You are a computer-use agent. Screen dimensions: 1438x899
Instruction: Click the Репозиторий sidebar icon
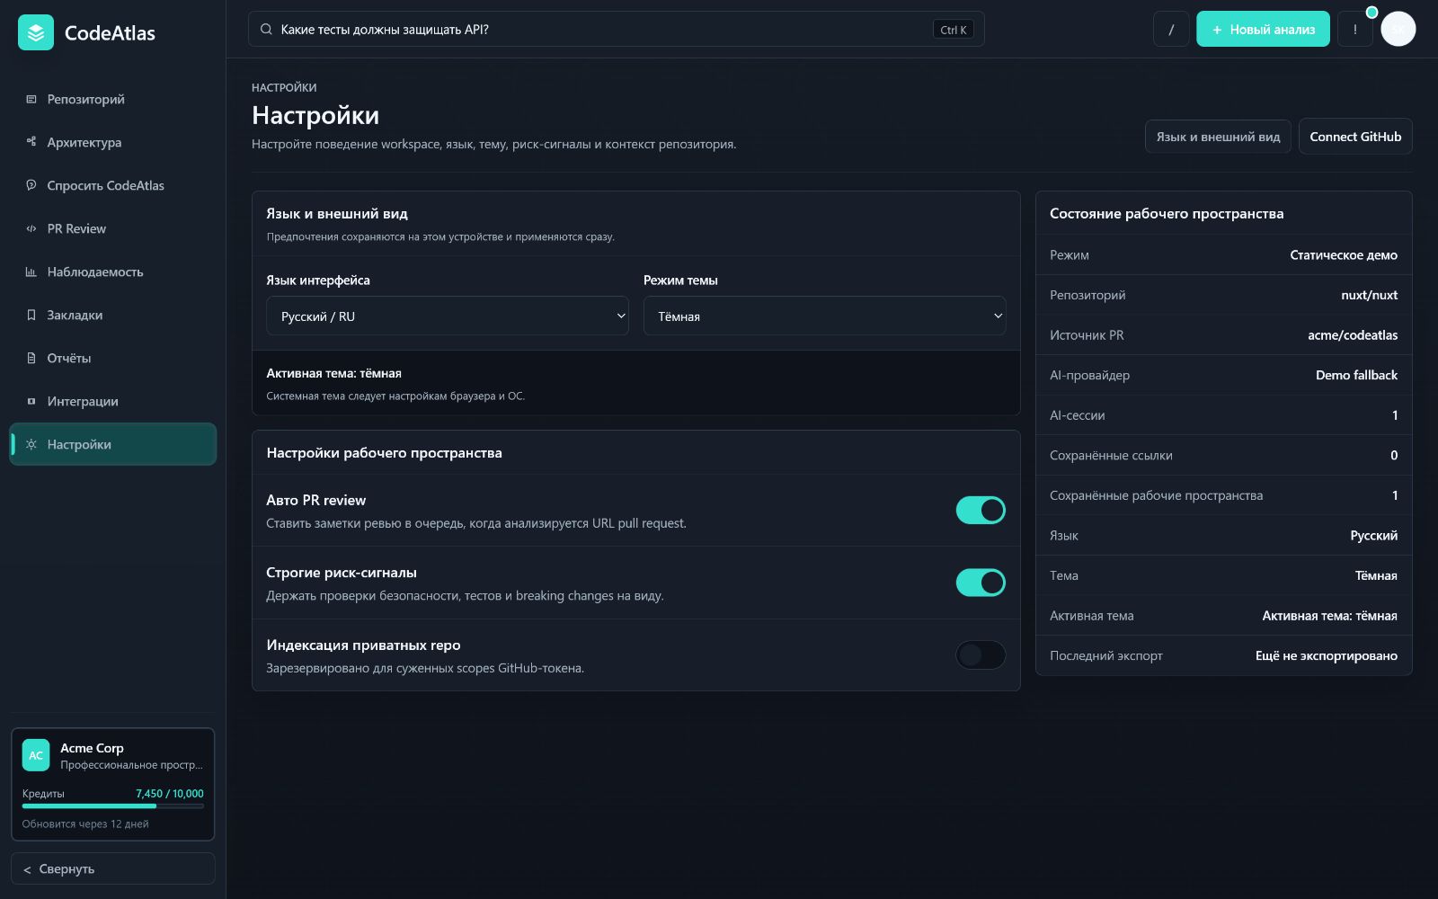pos(31,99)
